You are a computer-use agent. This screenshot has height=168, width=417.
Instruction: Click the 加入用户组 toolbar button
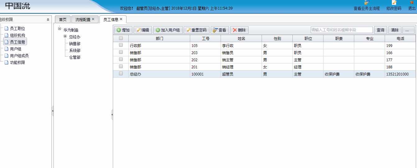(x=168, y=30)
